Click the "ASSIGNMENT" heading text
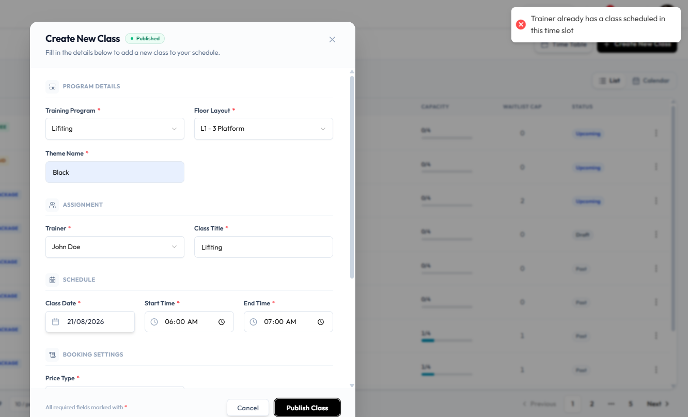The width and height of the screenshot is (688, 417). pyautogui.click(x=83, y=205)
